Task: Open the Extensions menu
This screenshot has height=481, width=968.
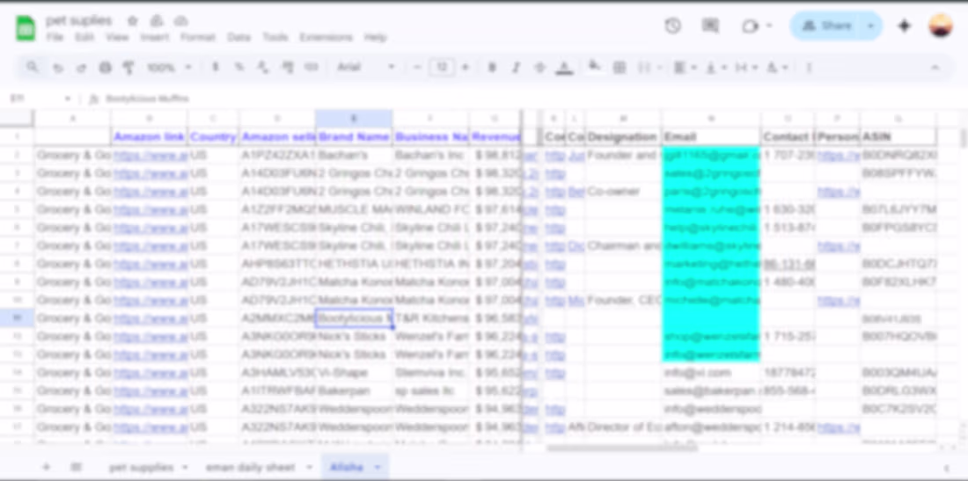Action: [326, 38]
